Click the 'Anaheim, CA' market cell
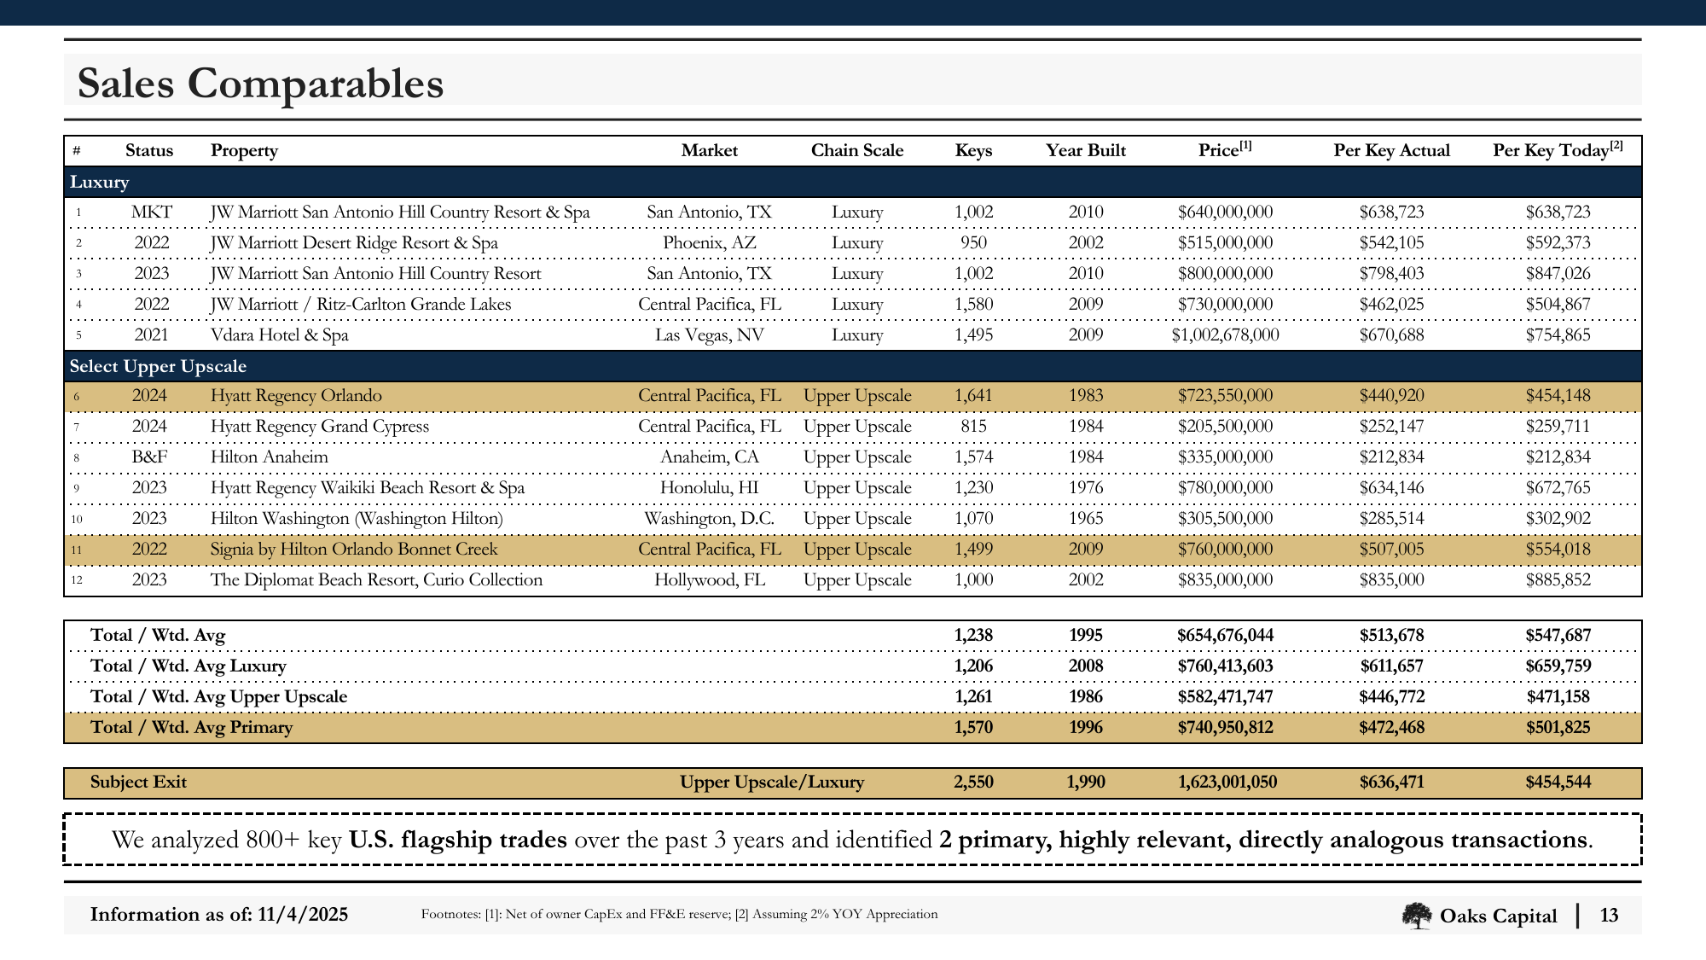The height and width of the screenshot is (960, 1706). 710,457
